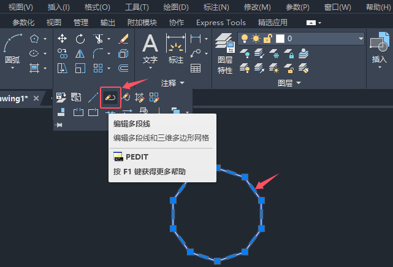Select the Offset tool
The height and width of the screenshot is (267, 393).
(x=123, y=68)
